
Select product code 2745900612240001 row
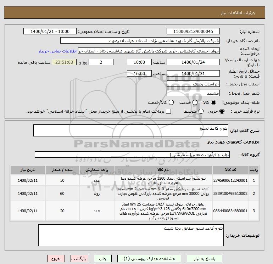click(x=135, y=180)
